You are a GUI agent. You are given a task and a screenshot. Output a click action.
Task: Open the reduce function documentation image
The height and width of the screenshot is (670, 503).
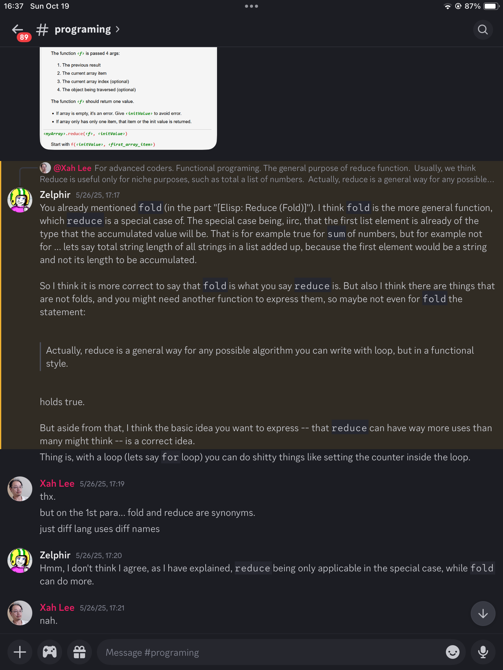coord(128,99)
